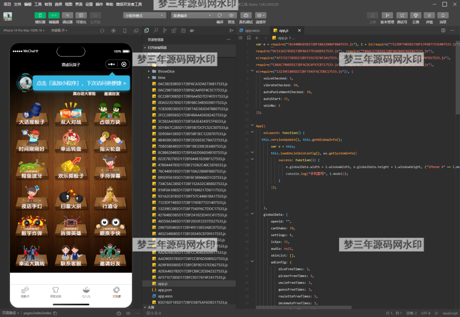The image size is (460, 317).
Task: Switch to the app.wxss editor tab
Action: coord(252,31)
